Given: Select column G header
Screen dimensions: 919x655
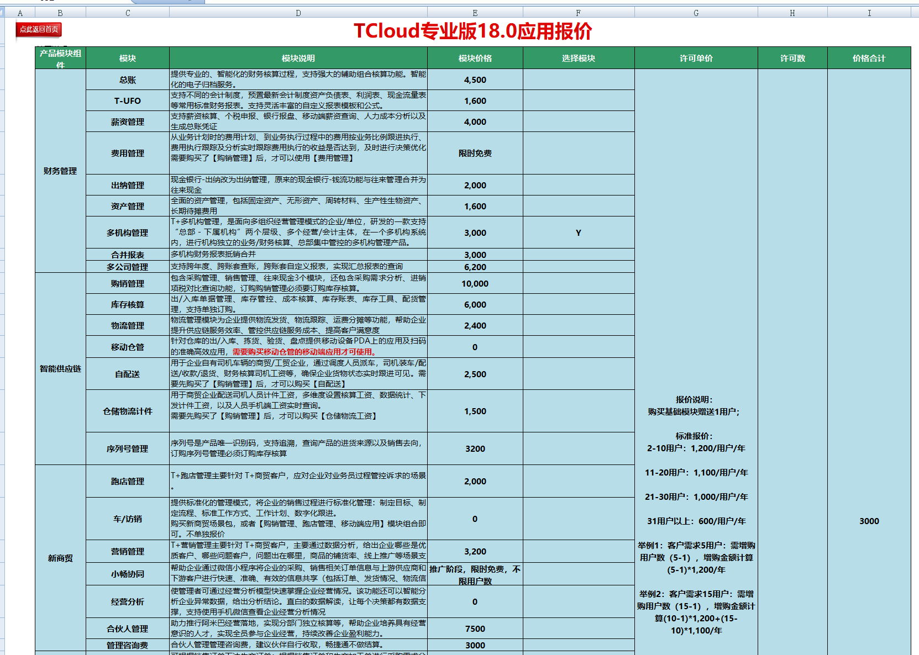Looking at the screenshot, I should click(x=696, y=13).
